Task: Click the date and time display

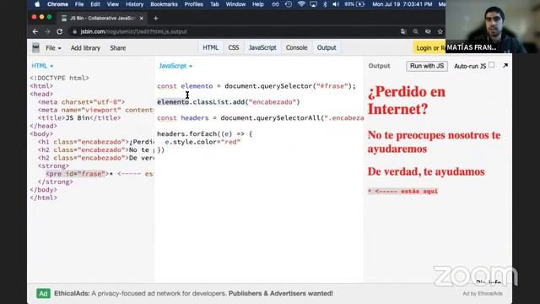Action: tap(402, 4)
